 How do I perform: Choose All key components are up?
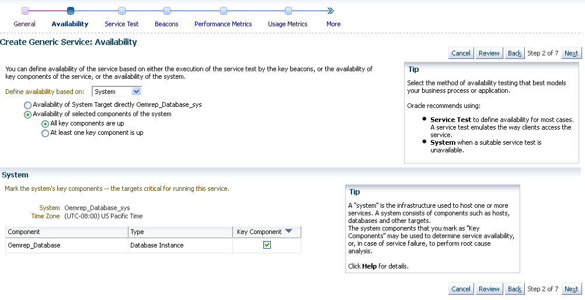tap(45, 124)
